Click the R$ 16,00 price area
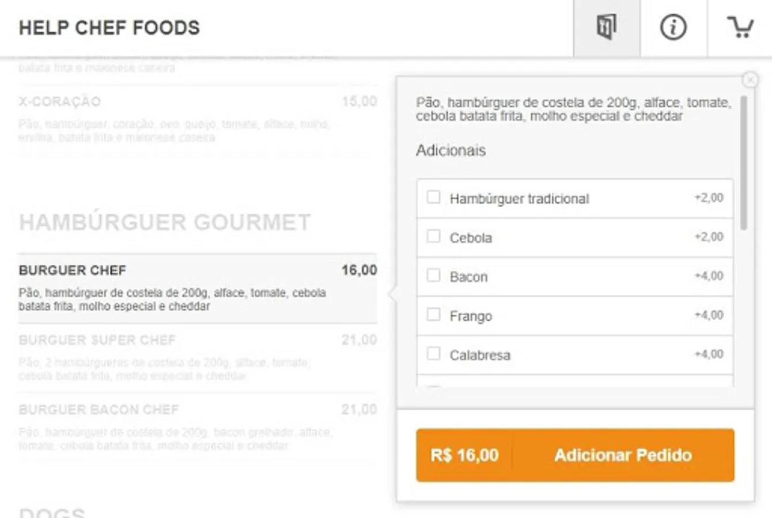 (464, 455)
